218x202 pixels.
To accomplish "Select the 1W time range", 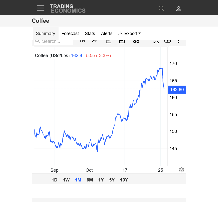I will (66, 180).
